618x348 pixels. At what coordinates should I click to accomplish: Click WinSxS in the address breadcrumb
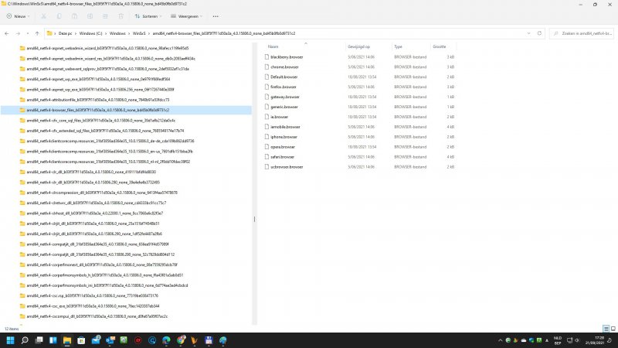click(x=138, y=34)
